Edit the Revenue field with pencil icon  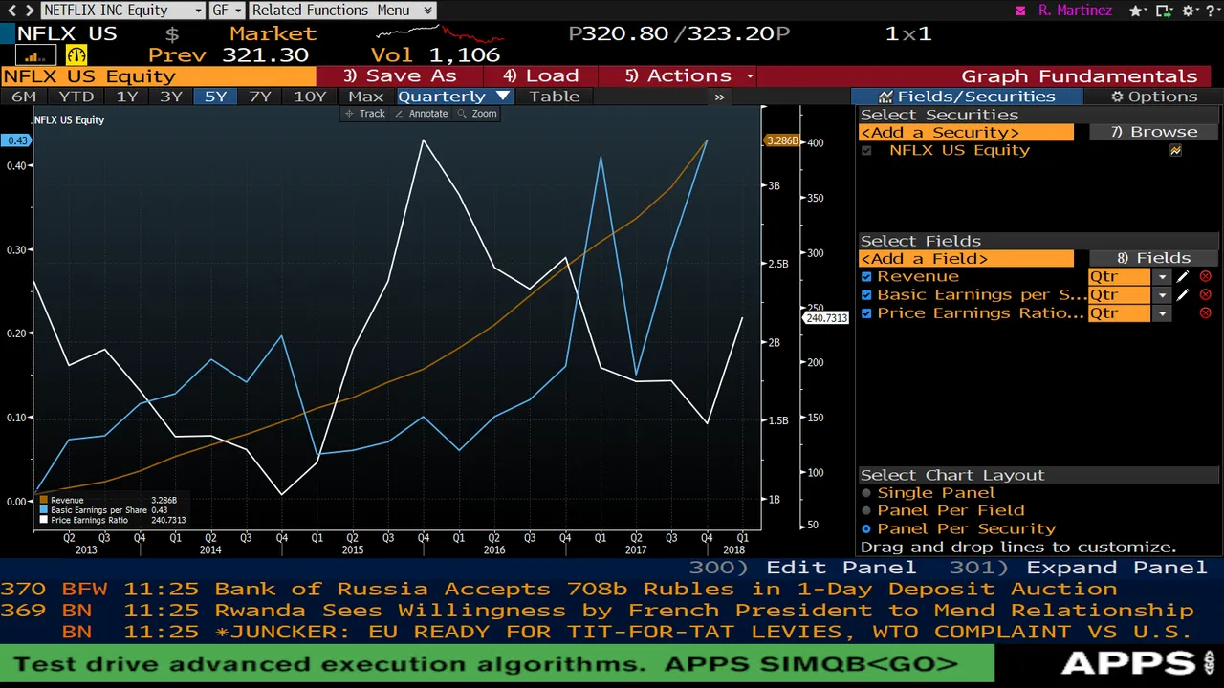point(1183,277)
